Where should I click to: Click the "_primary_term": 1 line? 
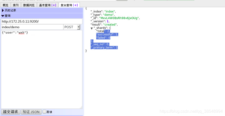(104, 47)
